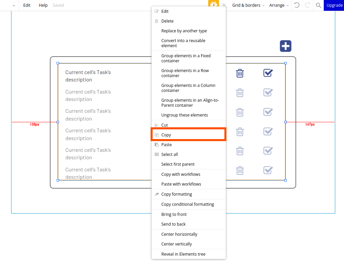Select Group elements in an Align-to-Parent container

click(188, 103)
